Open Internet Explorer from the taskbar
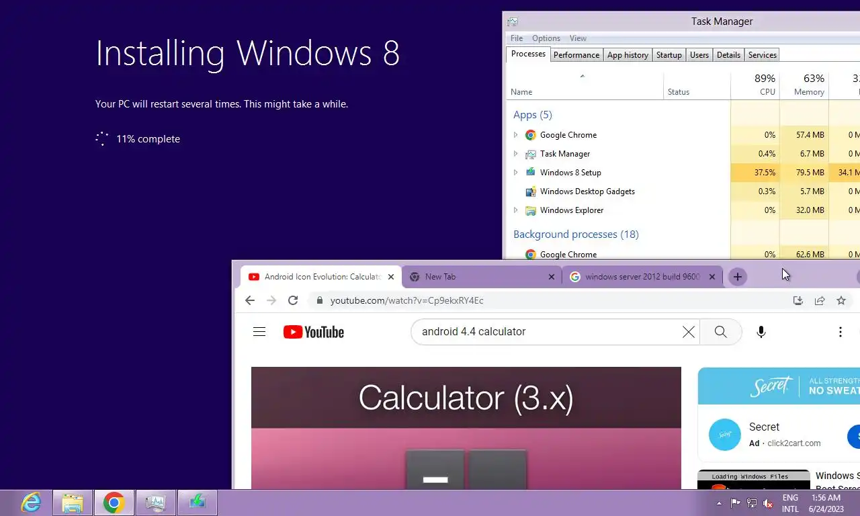 31,503
